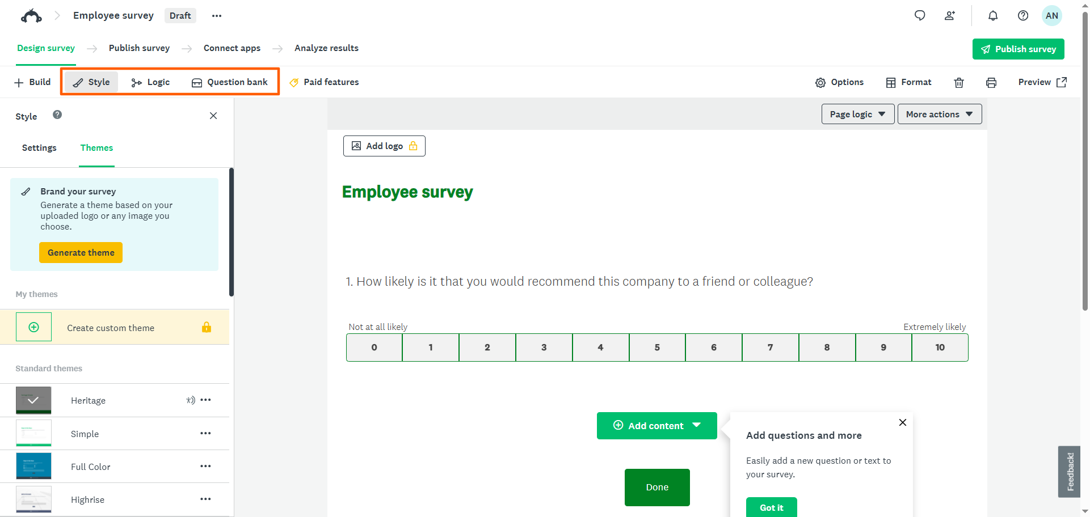Select rating 2 on the scale
The height and width of the screenshot is (517, 1090).
[x=487, y=348]
